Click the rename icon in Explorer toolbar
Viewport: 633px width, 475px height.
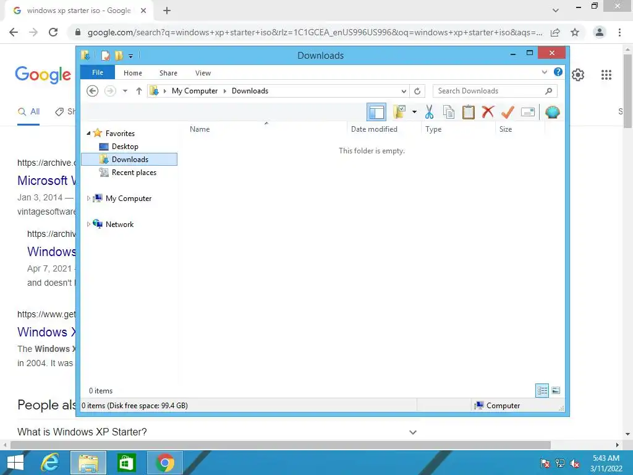click(x=528, y=112)
